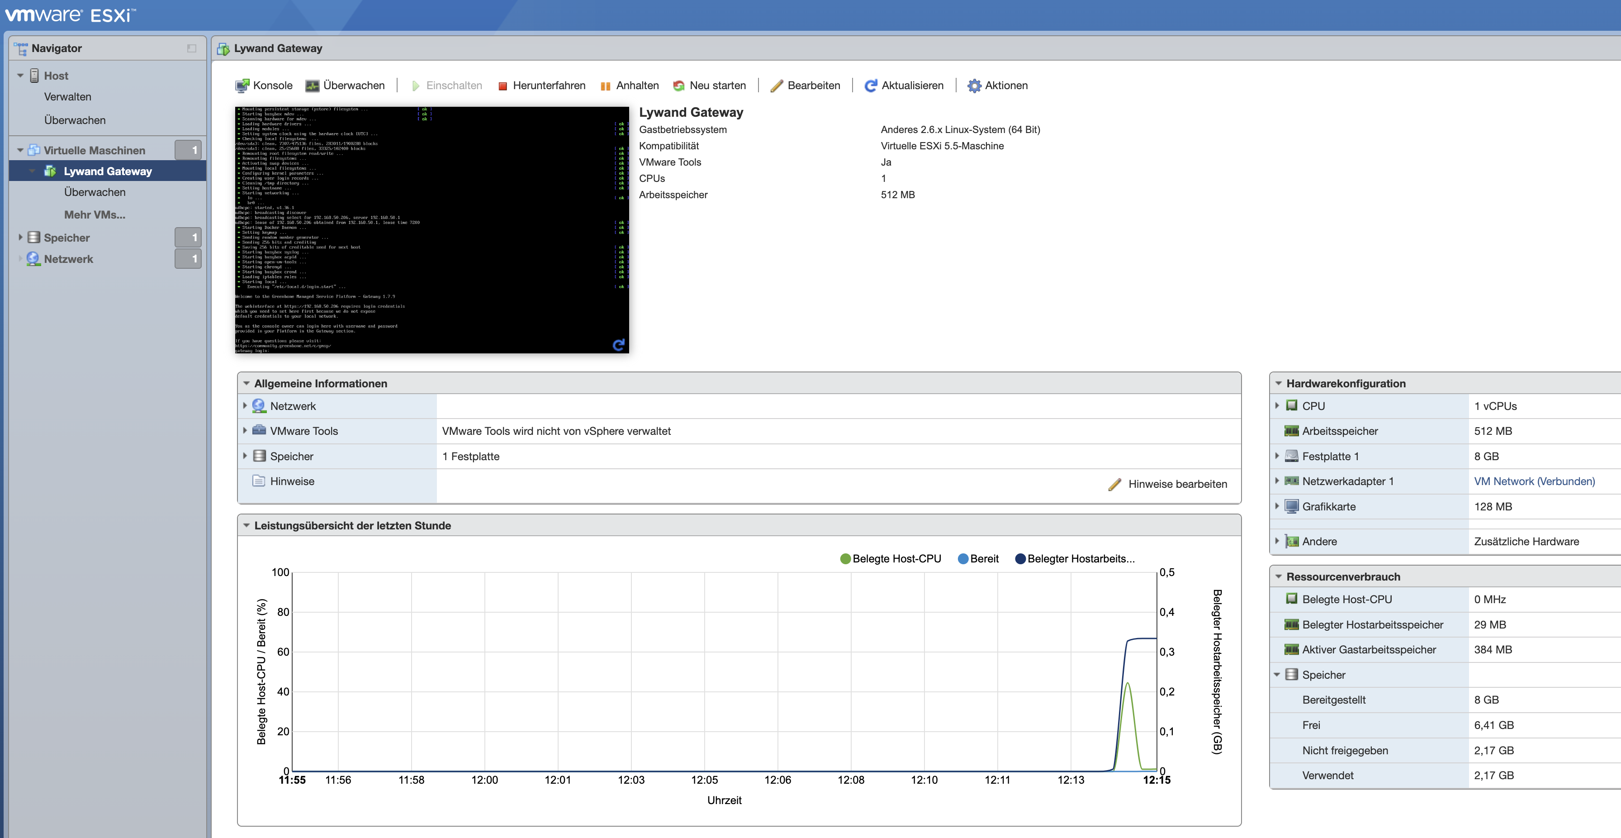Click the VM console thumbnail preview

tap(431, 230)
